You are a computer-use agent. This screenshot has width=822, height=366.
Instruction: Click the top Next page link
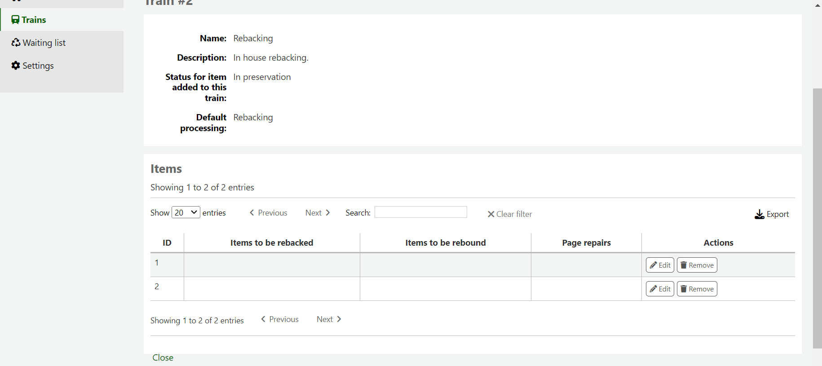point(318,213)
